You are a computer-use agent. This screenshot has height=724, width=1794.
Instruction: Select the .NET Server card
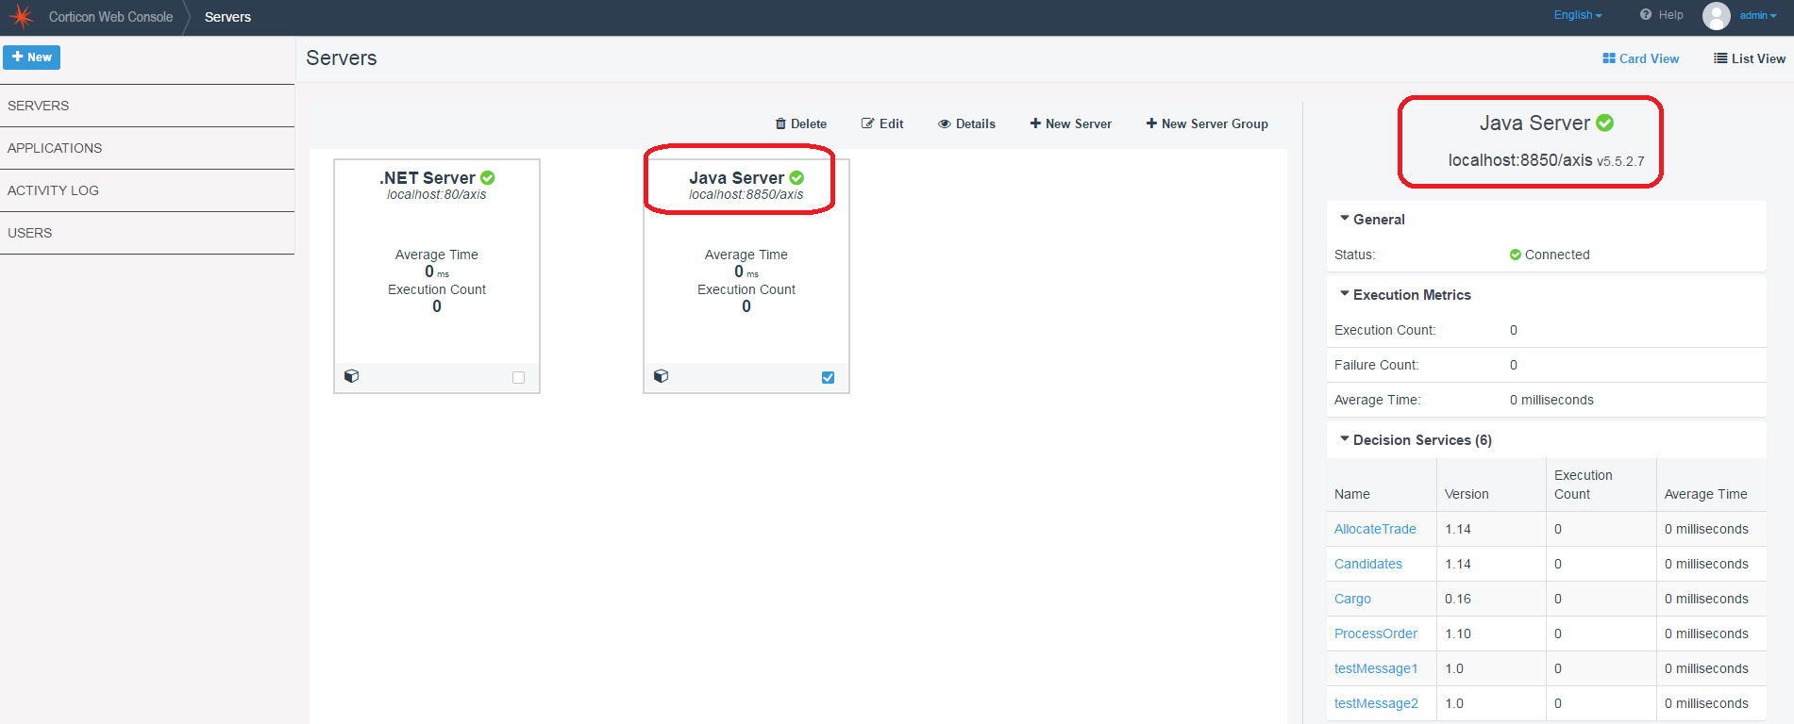pos(437,276)
